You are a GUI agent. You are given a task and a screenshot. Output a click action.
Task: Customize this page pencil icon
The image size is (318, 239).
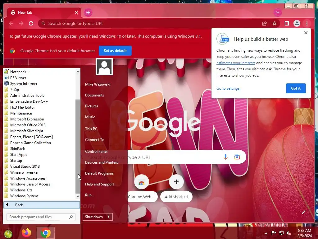coord(304,212)
